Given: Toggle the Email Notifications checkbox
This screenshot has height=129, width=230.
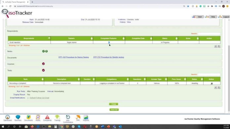Looking at the screenshot, I should [x=28, y=98].
